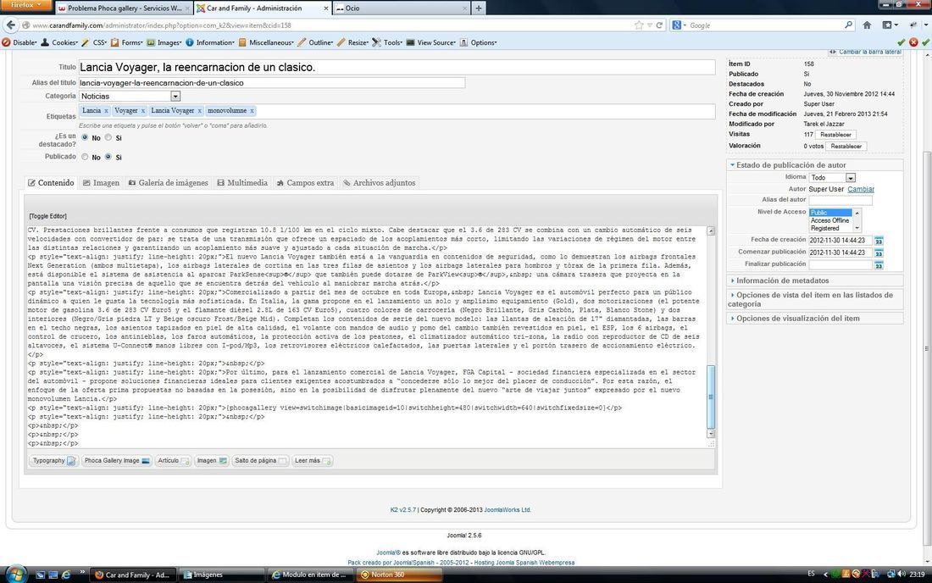Image resolution: width=932 pixels, height=583 pixels.
Task: Remove the monovolumne tag with its x
Action: coord(252,111)
